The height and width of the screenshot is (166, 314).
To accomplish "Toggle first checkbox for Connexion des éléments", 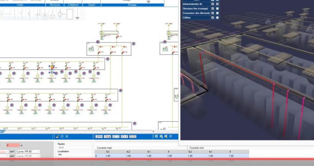I will [x=213, y=13].
